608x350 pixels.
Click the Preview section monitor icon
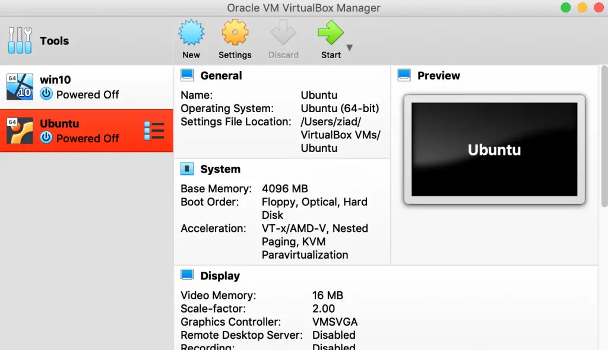tap(404, 75)
